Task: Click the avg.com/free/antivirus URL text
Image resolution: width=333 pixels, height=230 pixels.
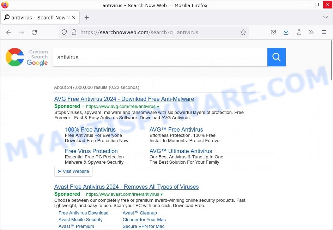Action: click(x=121, y=107)
